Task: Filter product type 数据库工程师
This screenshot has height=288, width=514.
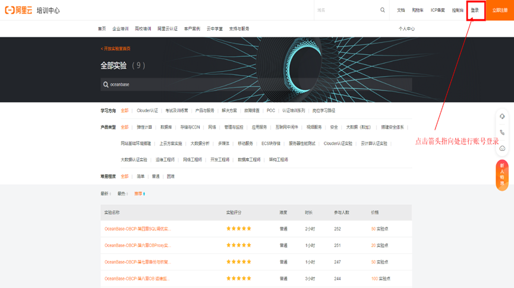Action: 249,160
